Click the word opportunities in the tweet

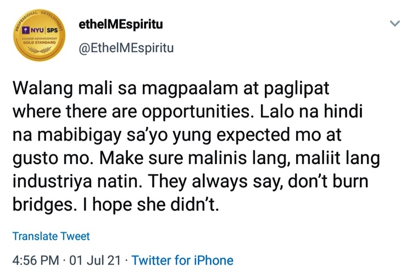[196, 112]
